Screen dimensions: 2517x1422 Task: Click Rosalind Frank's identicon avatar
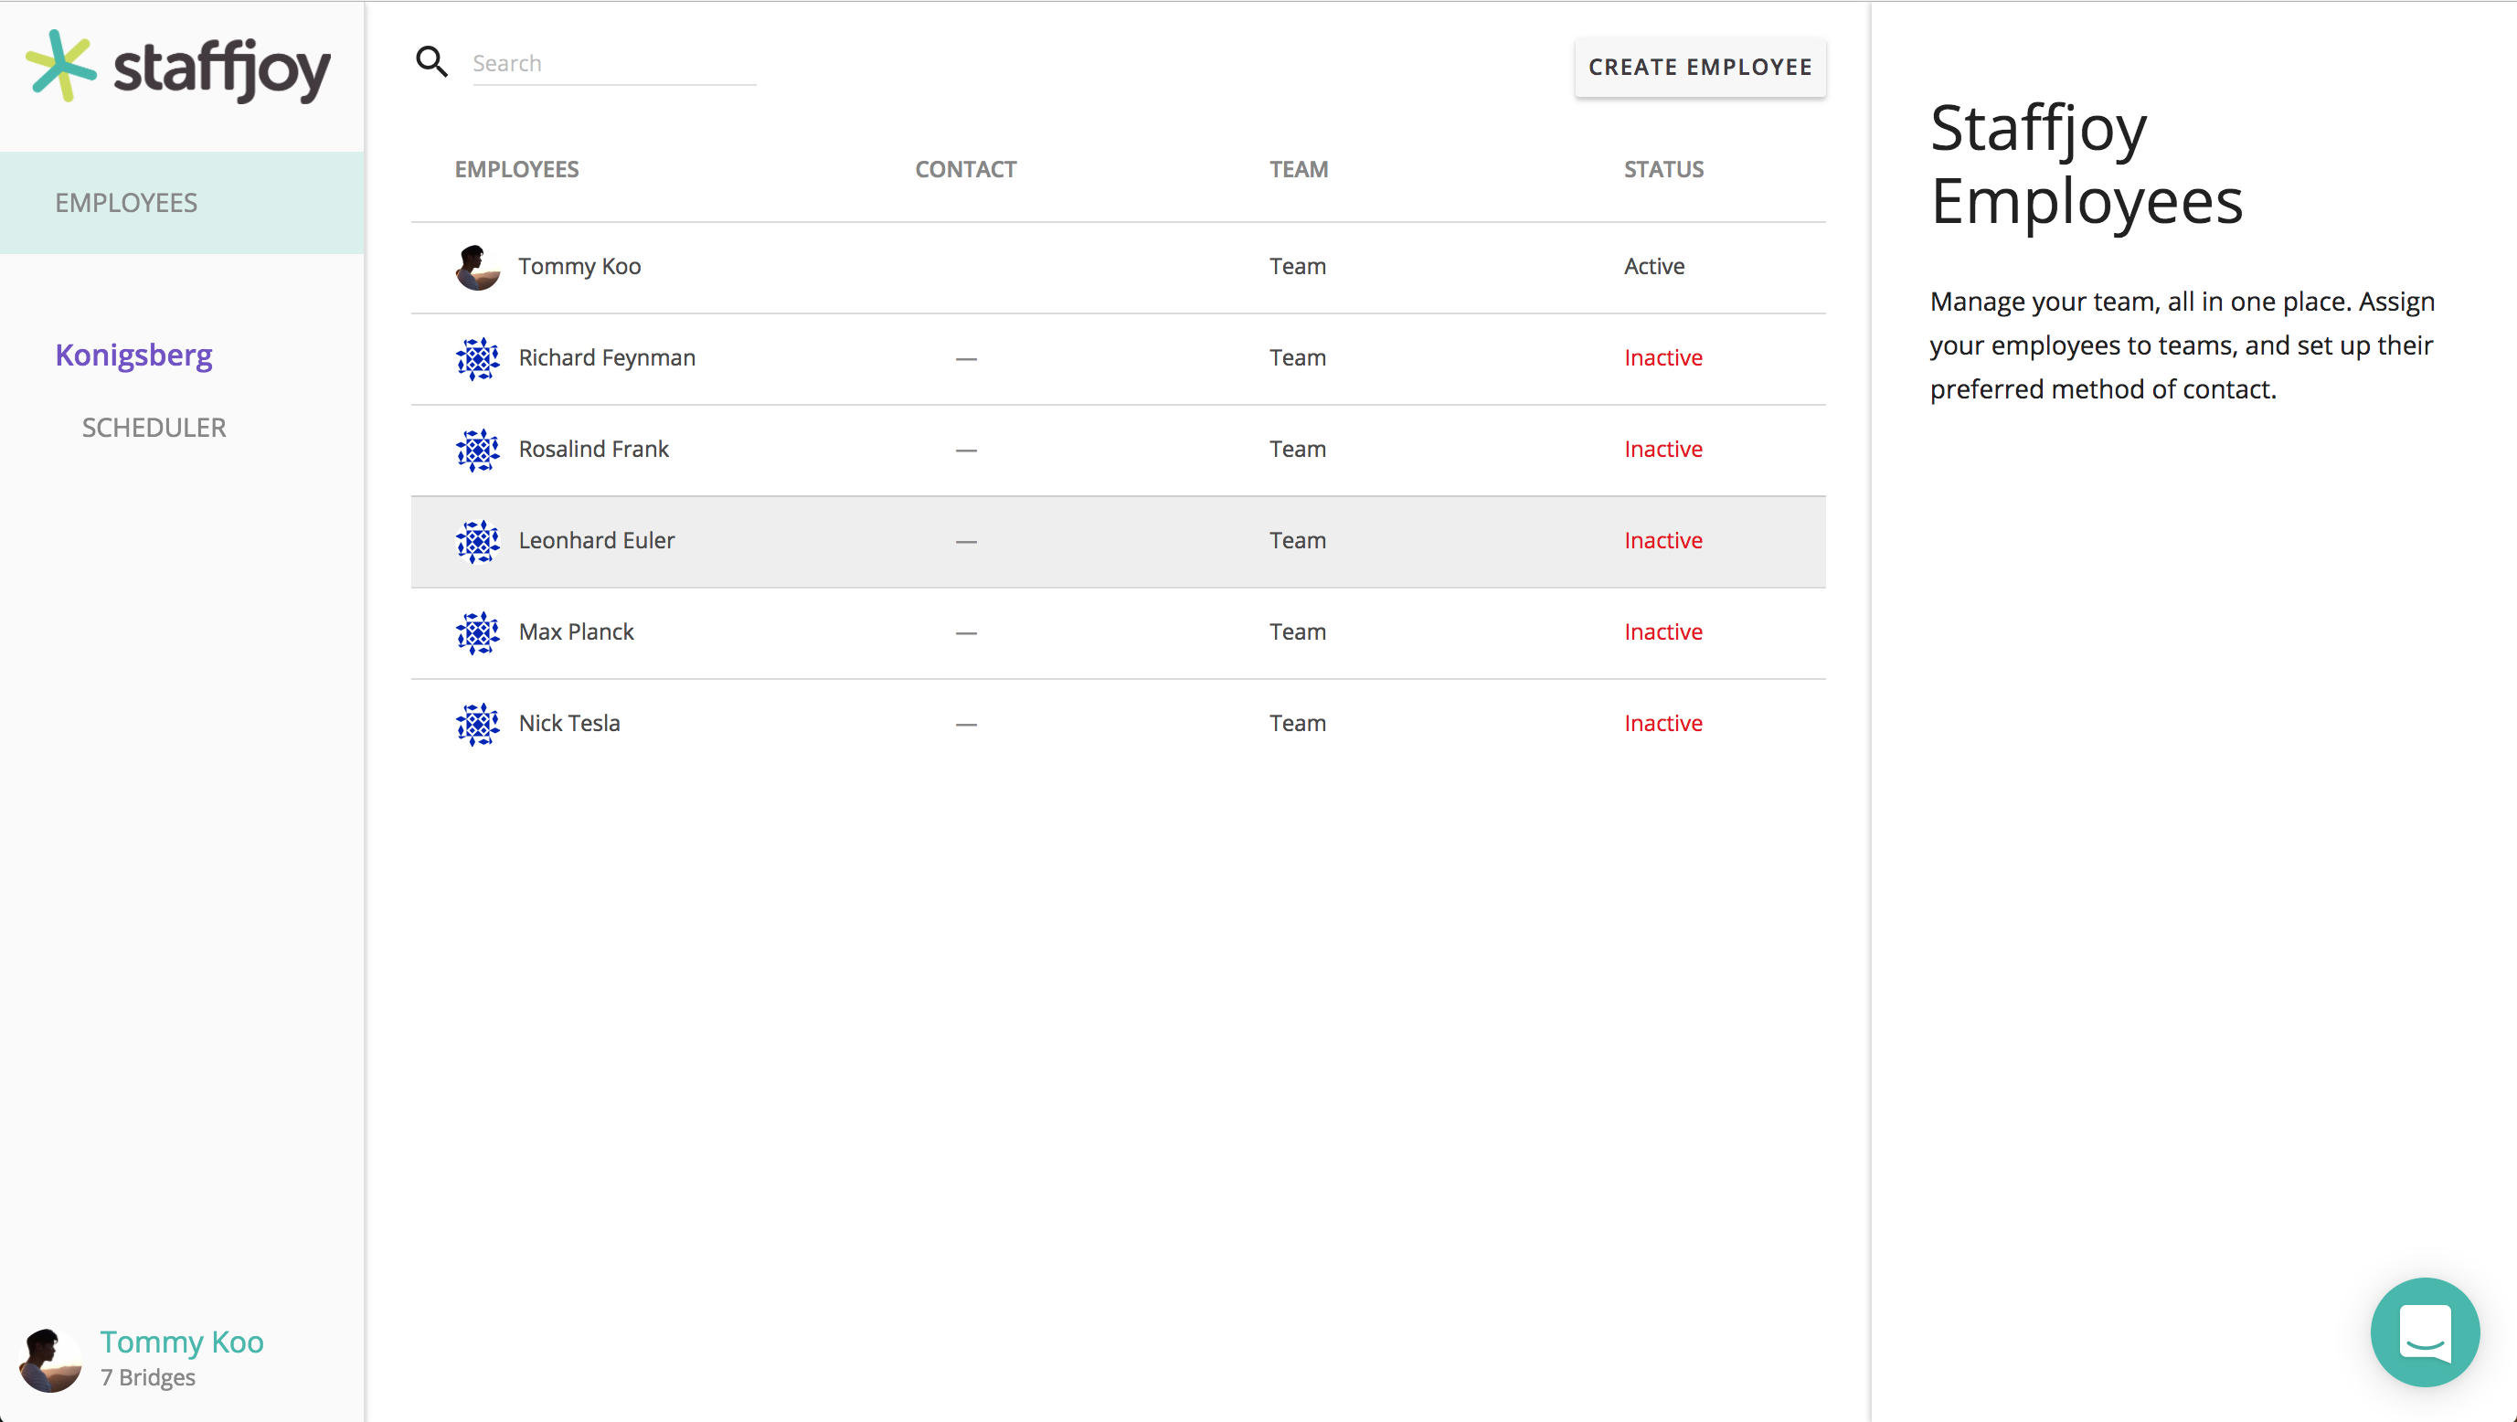[x=477, y=450]
